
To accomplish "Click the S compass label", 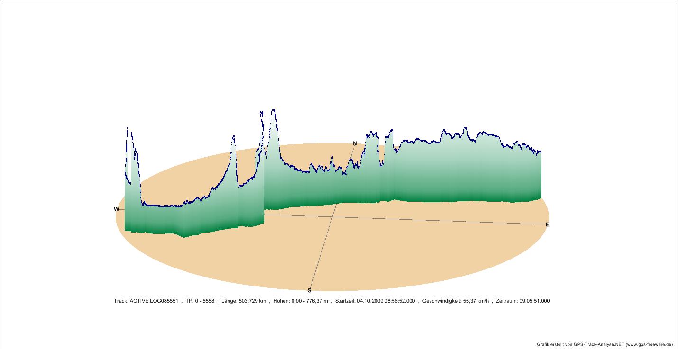I will click(310, 290).
